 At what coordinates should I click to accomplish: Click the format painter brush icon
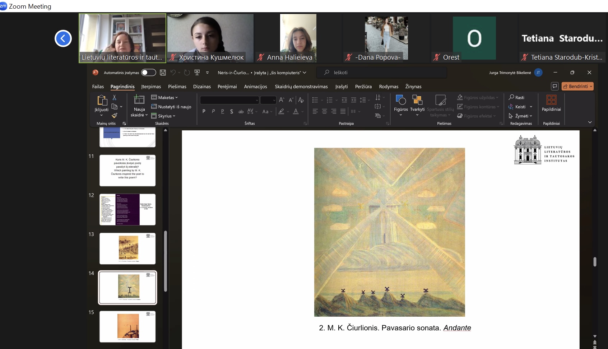click(115, 116)
